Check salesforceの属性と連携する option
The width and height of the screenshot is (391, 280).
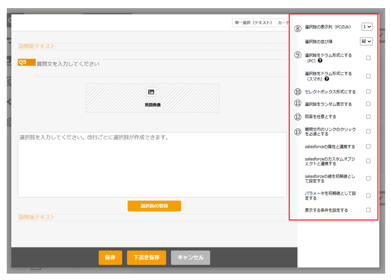[x=368, y=146]
